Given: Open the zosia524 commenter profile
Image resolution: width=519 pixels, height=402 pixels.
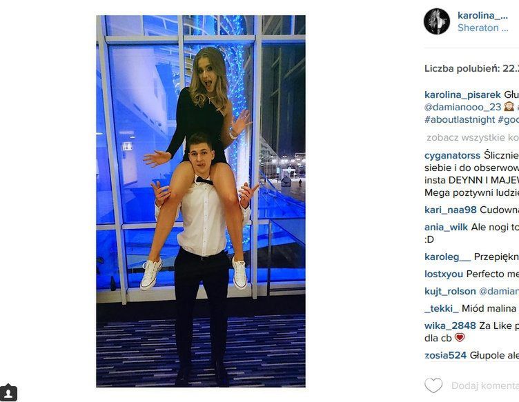Looking at the screenshot, I should (x=446, y=355).
